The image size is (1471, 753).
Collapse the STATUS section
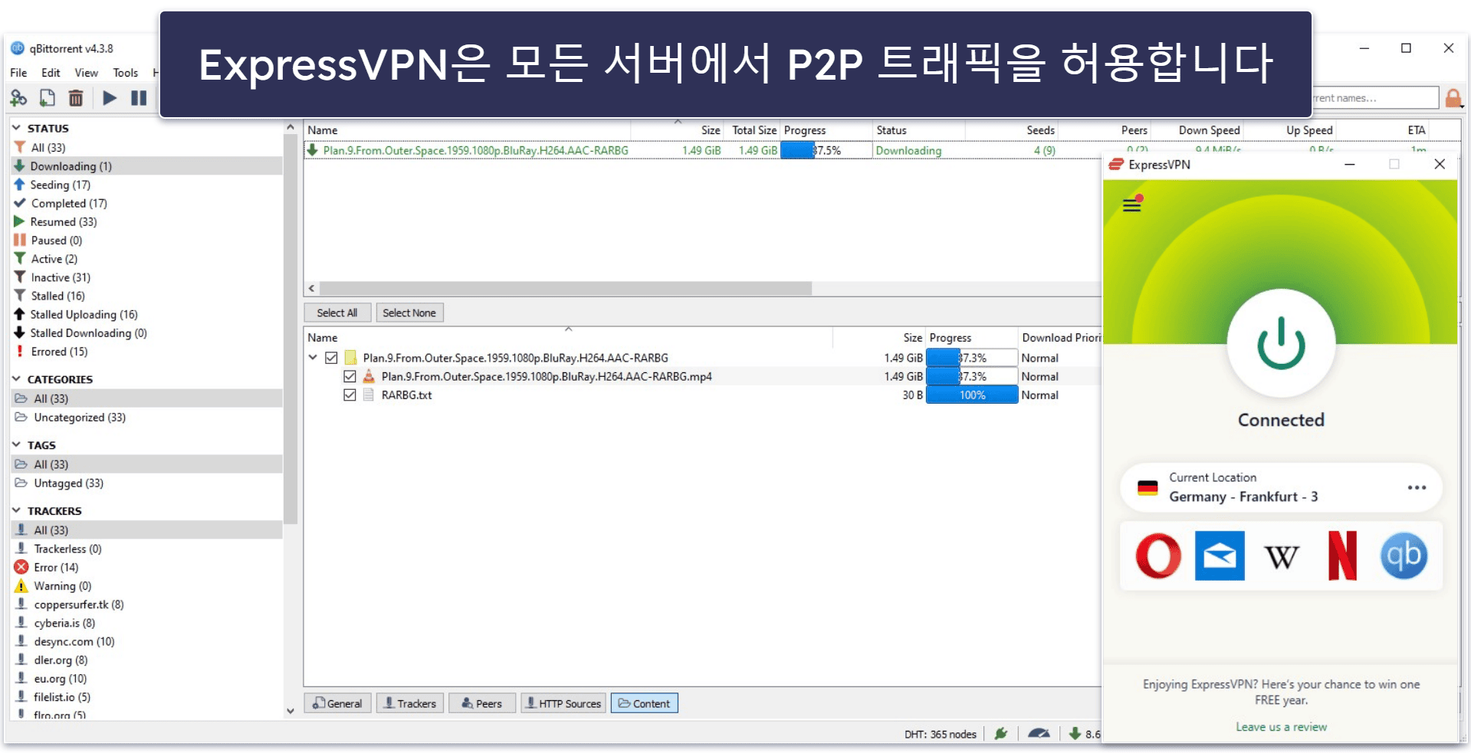point(16,128)
